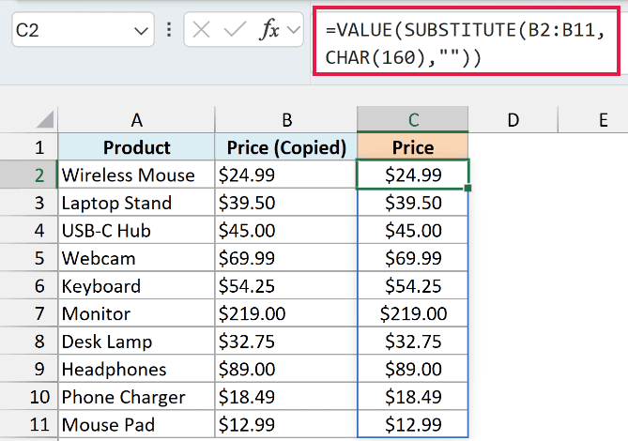
Task: Open the Name Box dropdown arrow
Action: 141,31
